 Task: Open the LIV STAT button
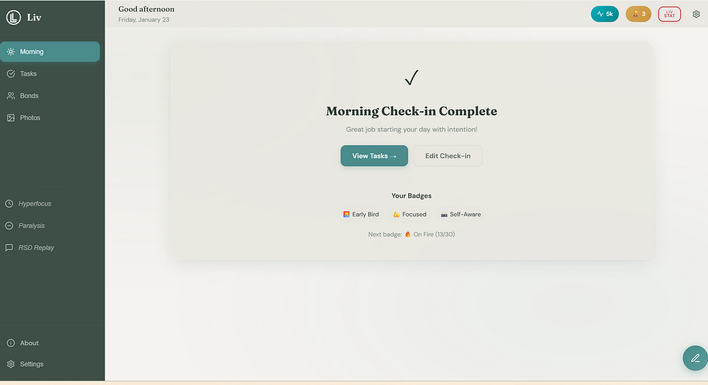(669, 14)
